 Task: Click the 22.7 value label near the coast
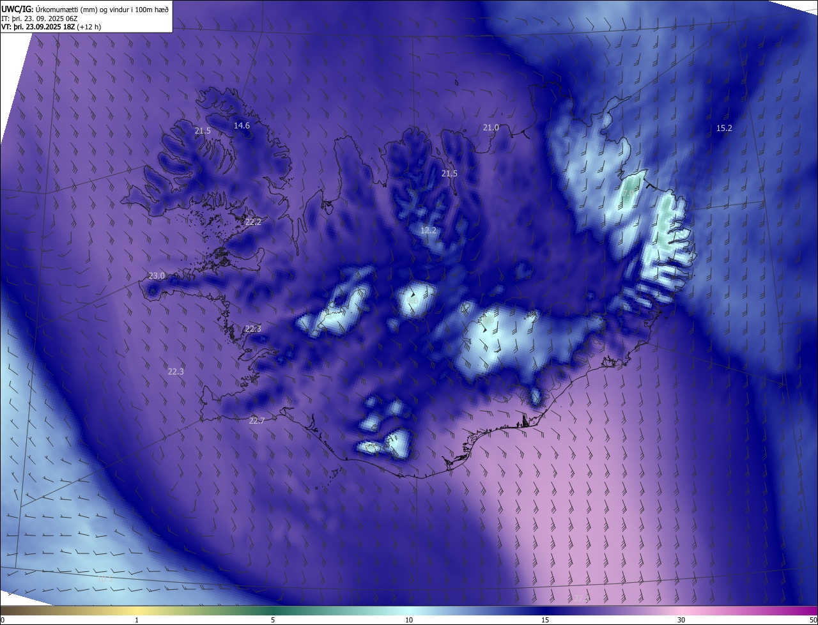pos(257,421)
